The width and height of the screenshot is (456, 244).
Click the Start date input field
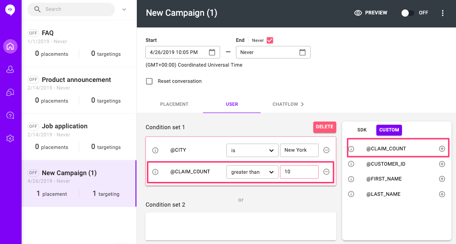pyautogui.click(x=183, y=52)
